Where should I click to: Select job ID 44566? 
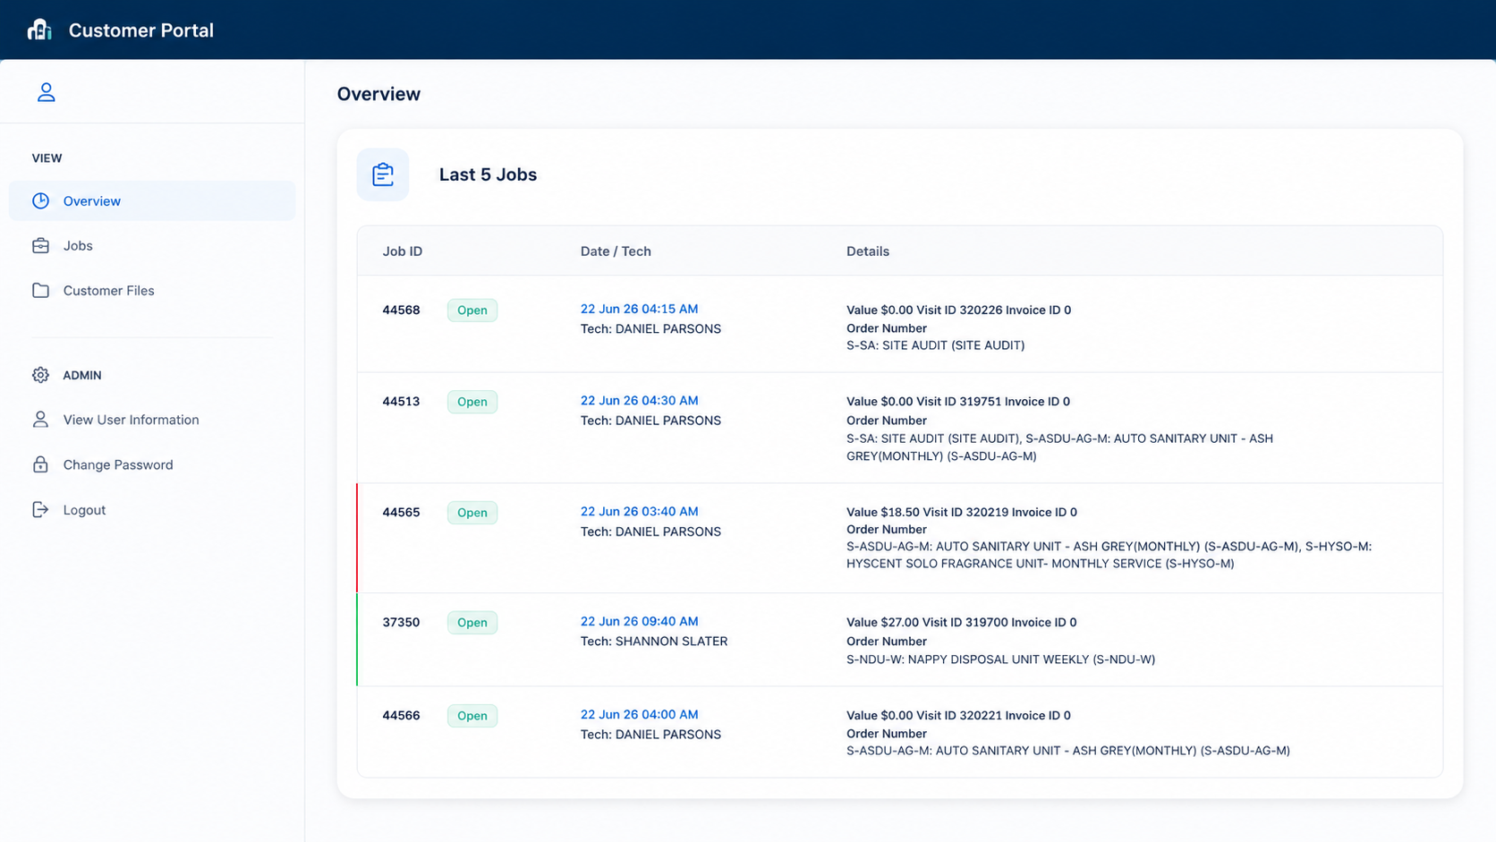click(x=401, y=716)
